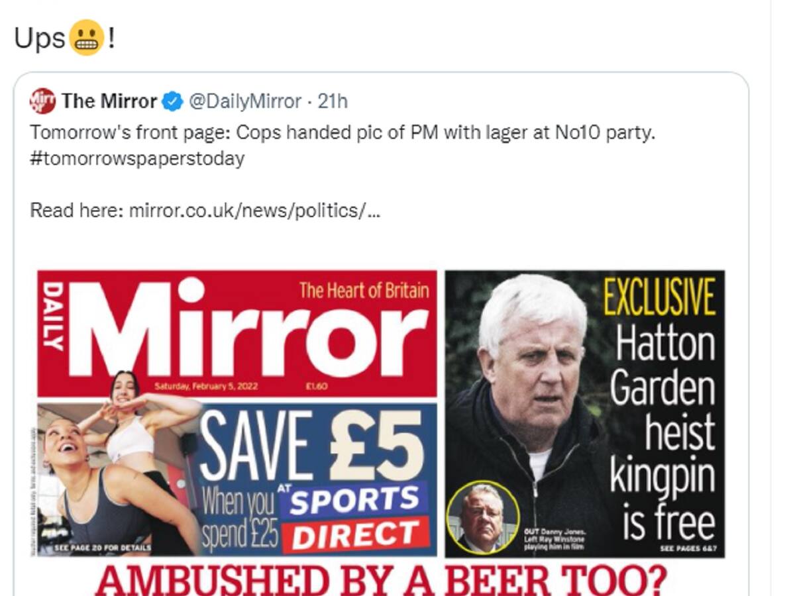Click the white-haired man photo
Viewport: 795px width, 596px height.
(530, 371)
